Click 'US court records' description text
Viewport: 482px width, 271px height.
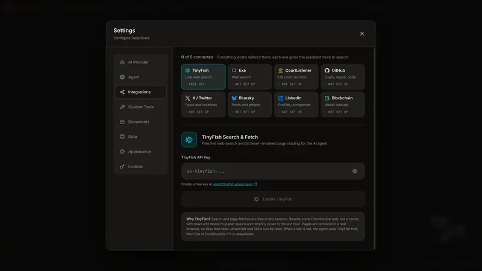292,77
